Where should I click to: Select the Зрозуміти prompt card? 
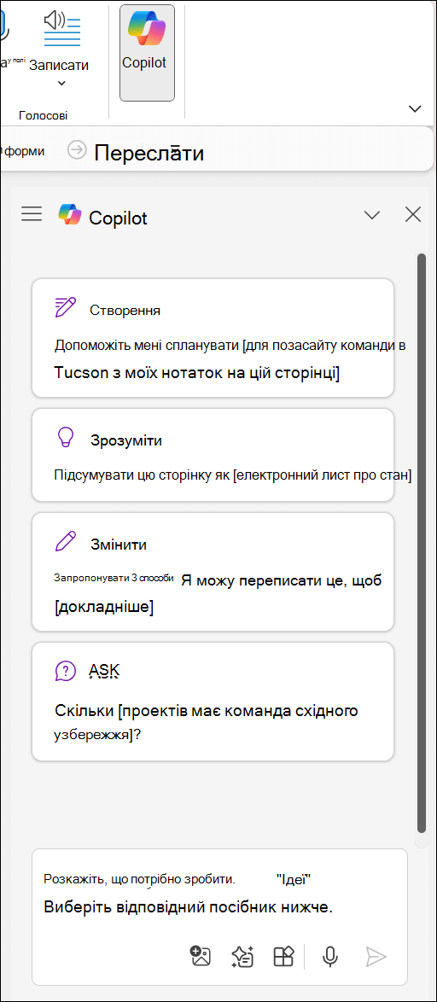(213, 455)
